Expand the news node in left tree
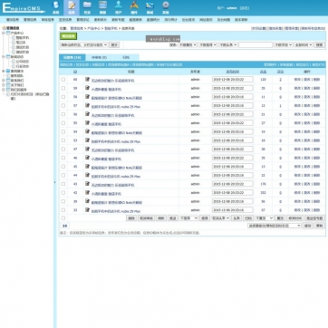 tap(4, 56)
